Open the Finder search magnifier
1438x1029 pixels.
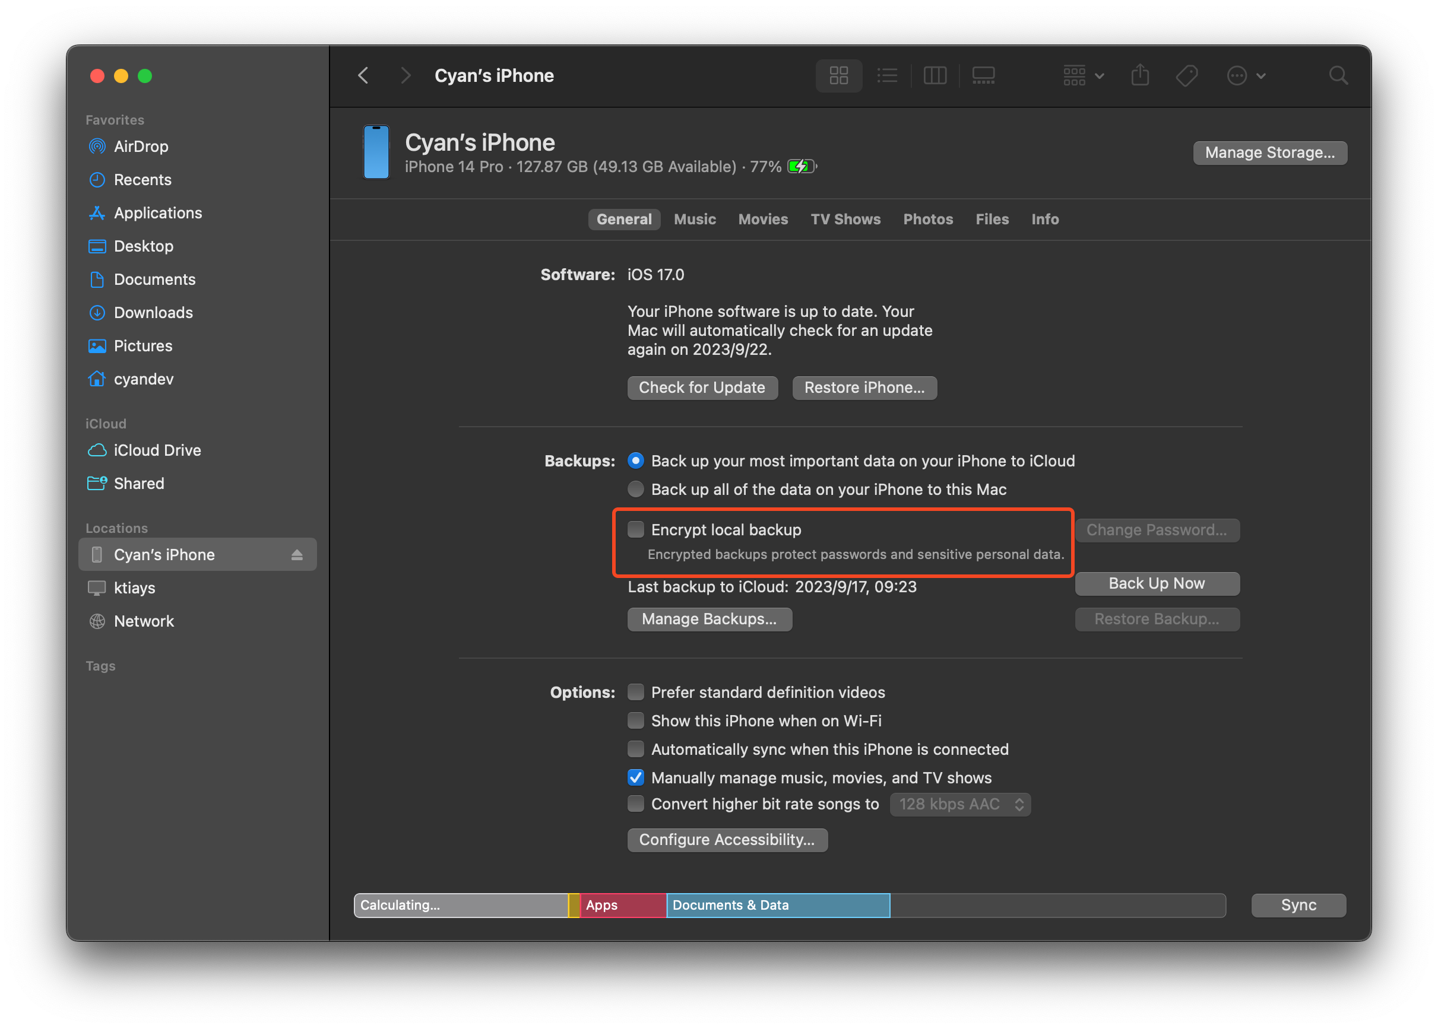click(1338, 76)
